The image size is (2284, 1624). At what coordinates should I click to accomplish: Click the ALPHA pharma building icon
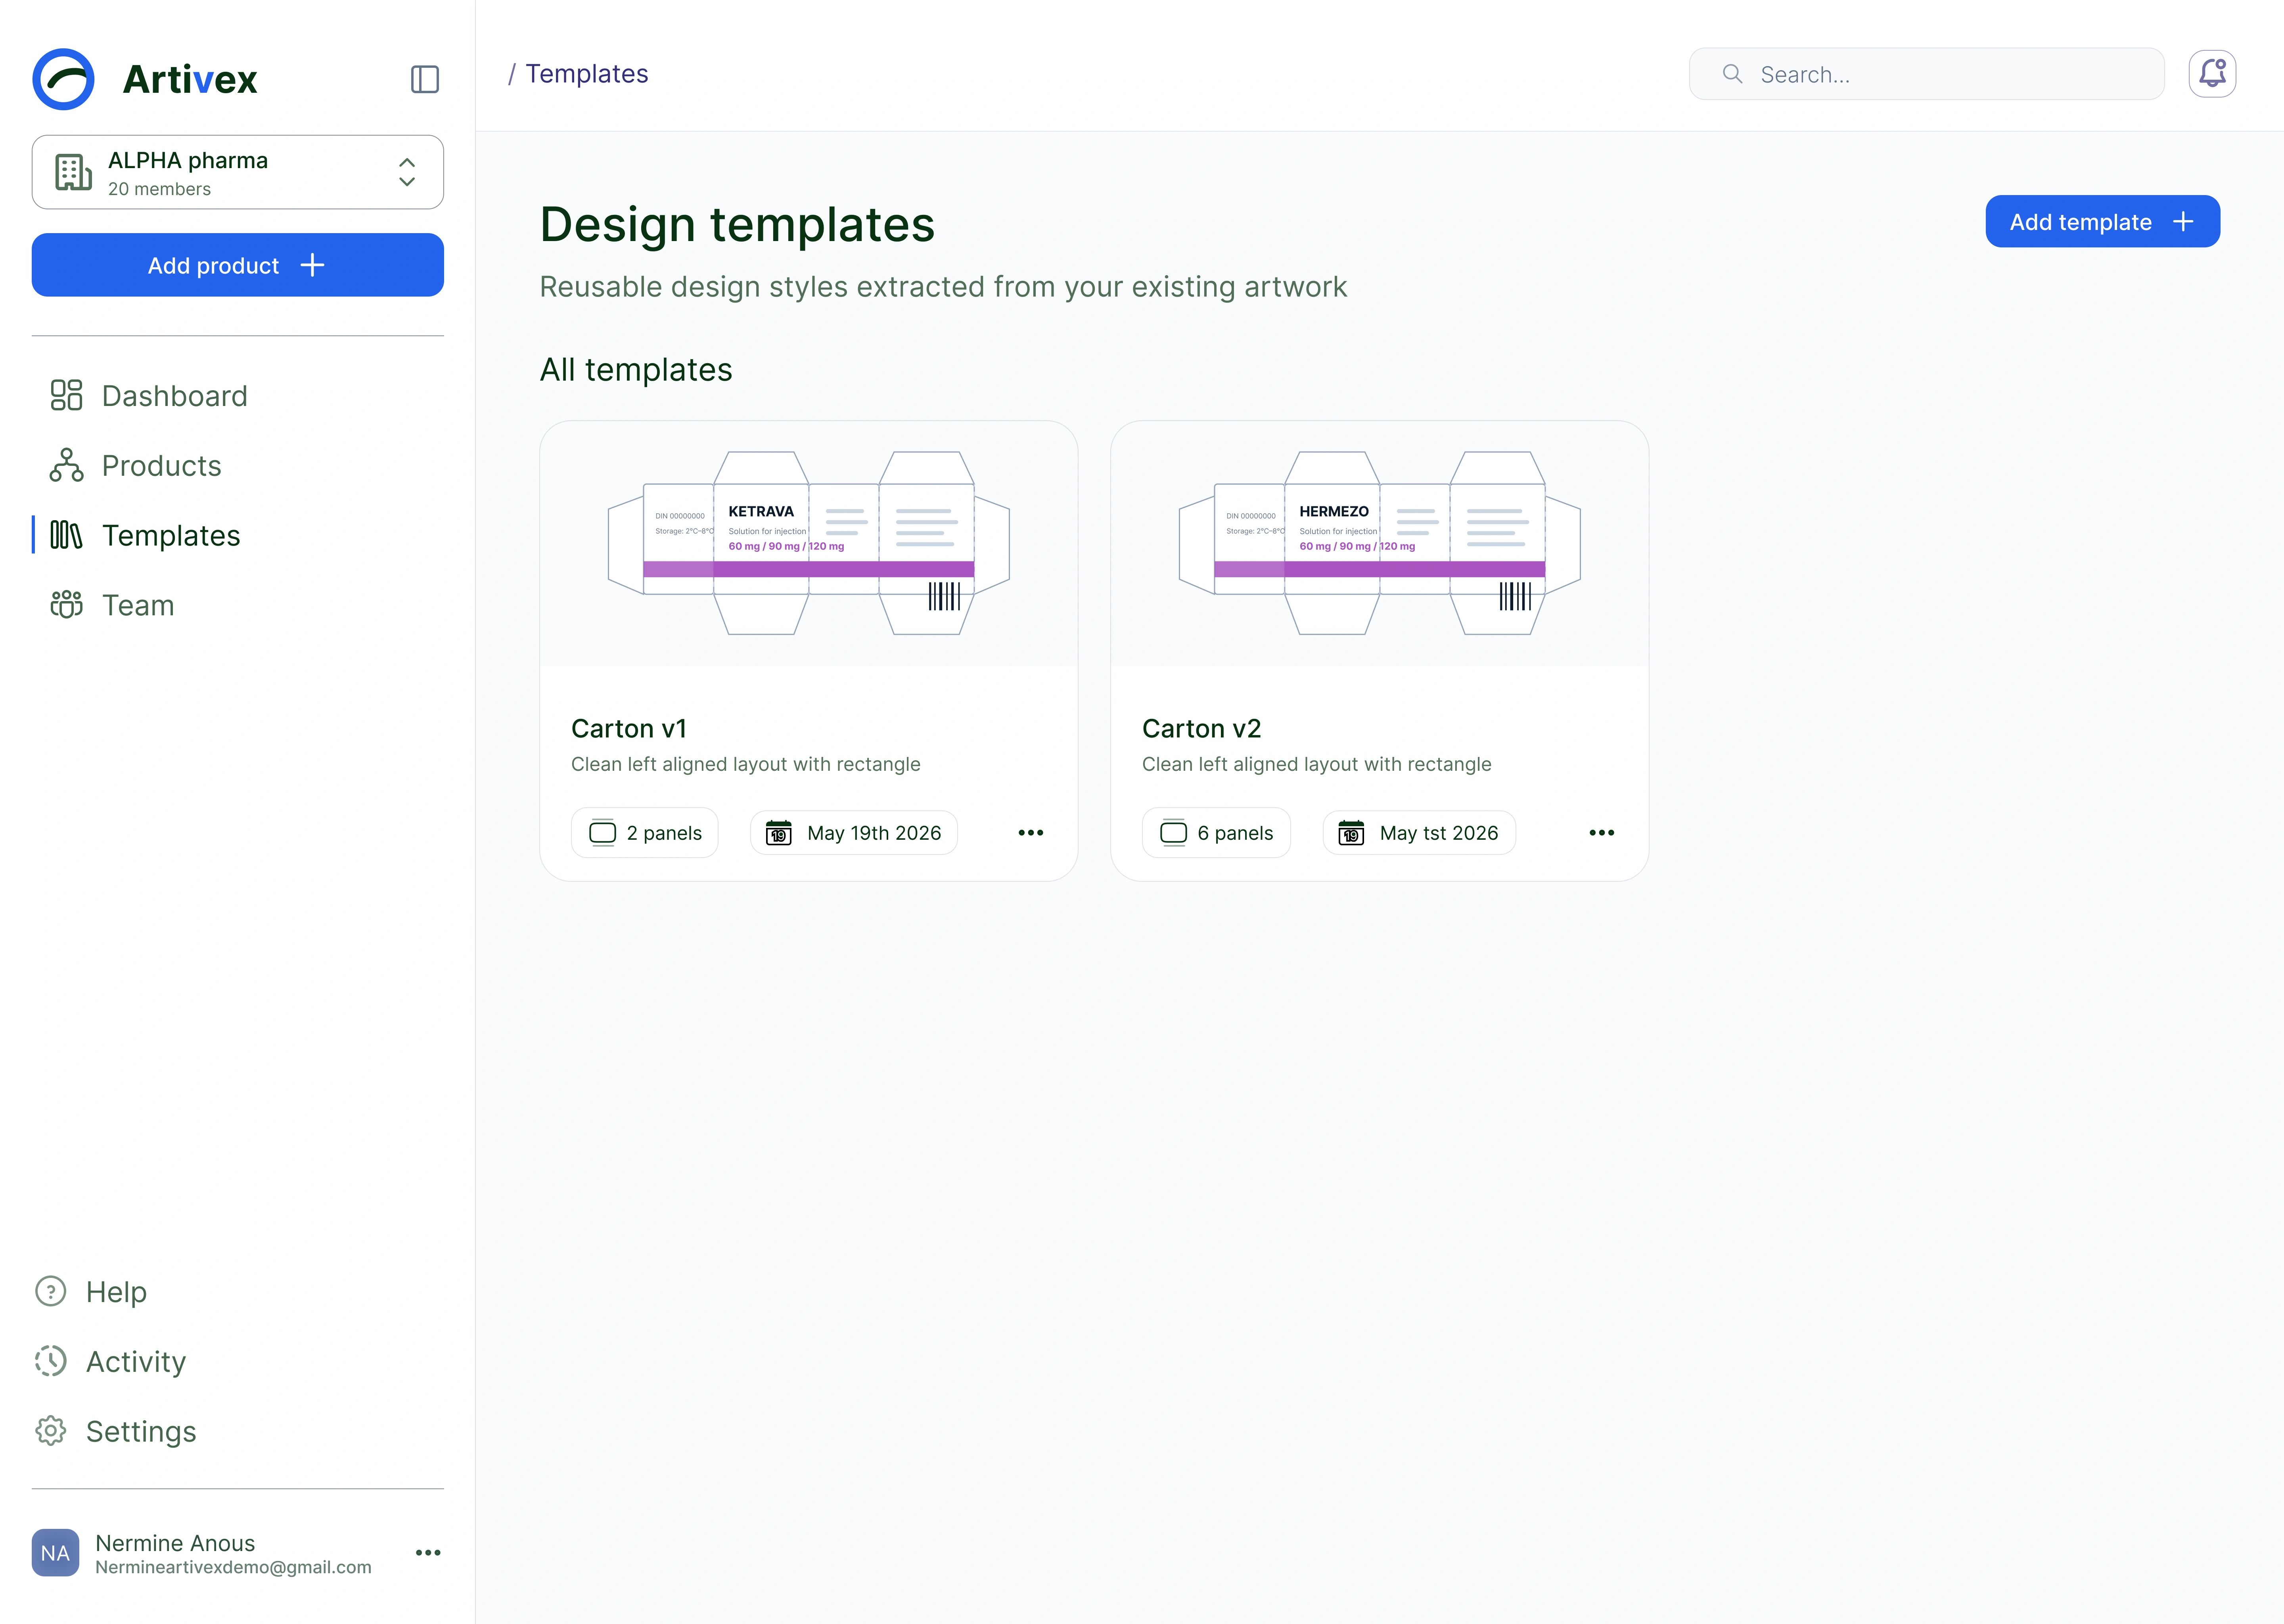click(x=73, y=172)
